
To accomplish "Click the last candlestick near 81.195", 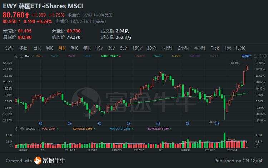I will (247, 68).
